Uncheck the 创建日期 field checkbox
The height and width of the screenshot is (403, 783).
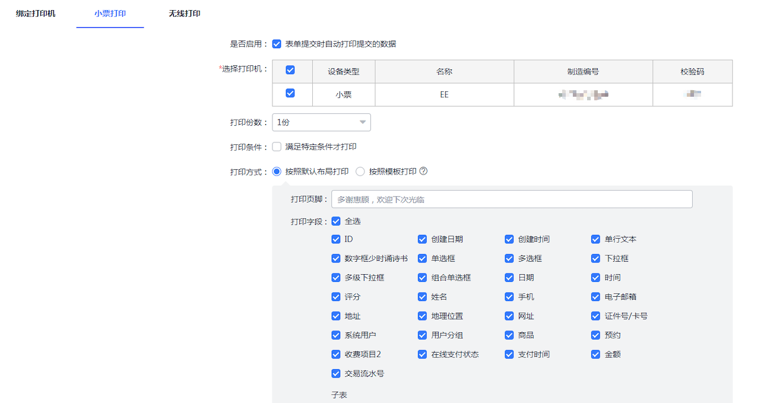(x=423, y=239)
